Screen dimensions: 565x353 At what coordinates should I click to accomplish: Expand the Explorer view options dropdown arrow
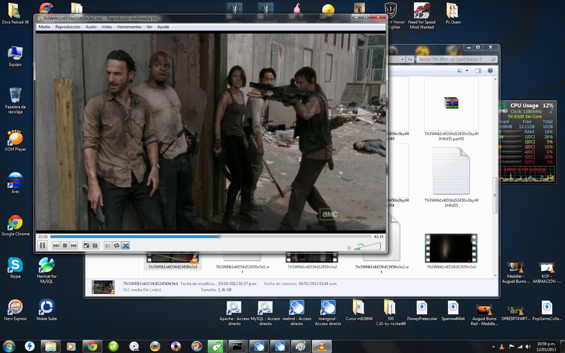467,70
